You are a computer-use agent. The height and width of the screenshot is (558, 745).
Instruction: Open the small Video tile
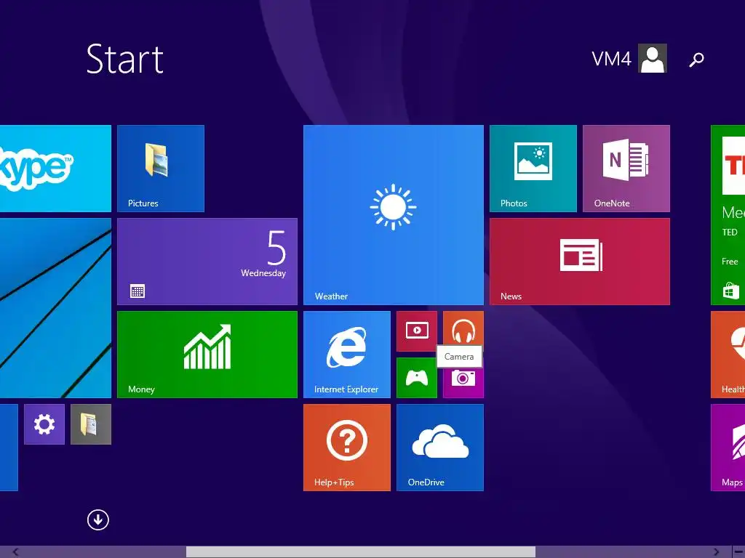pyautogui.click(x=417, y=331)
